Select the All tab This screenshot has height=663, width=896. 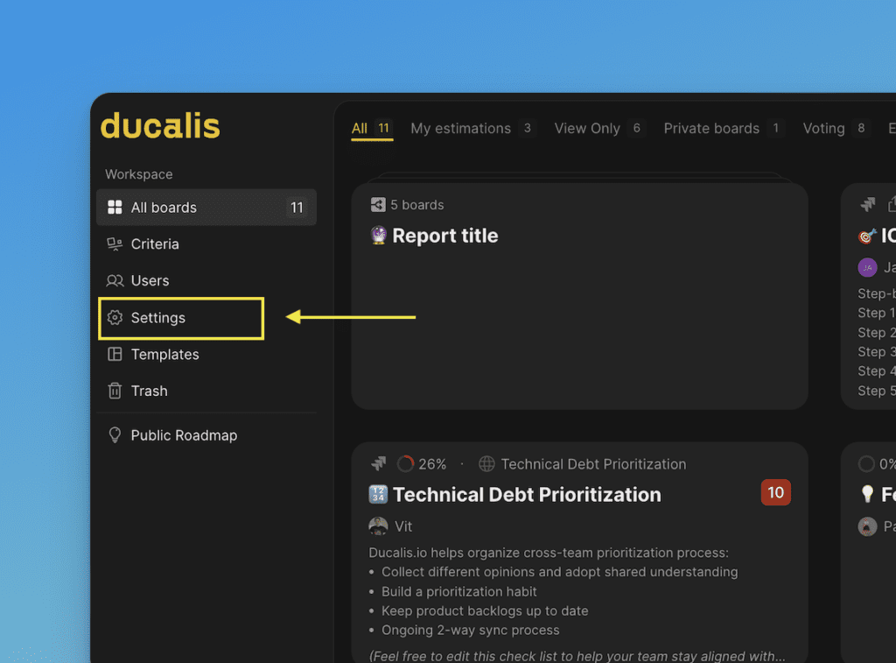(x=360, y=129)
